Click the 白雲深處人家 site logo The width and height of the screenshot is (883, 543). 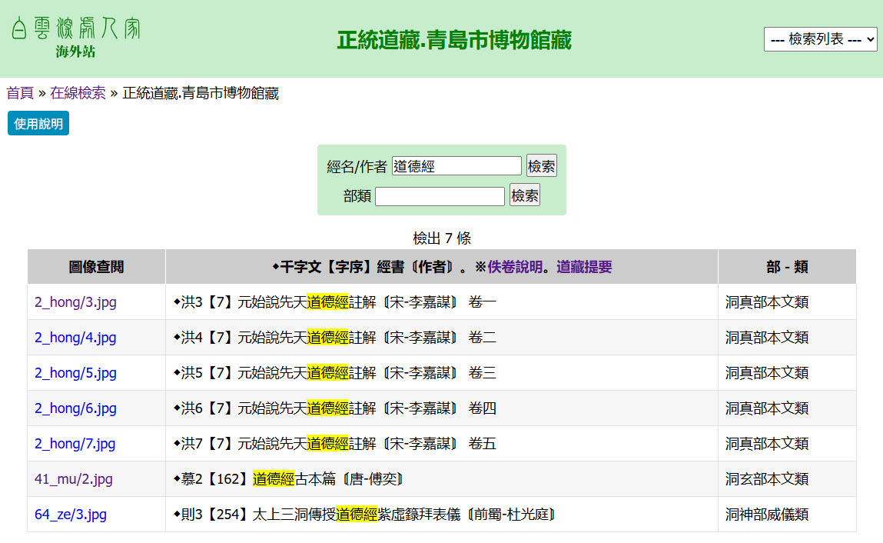(75, 28)
